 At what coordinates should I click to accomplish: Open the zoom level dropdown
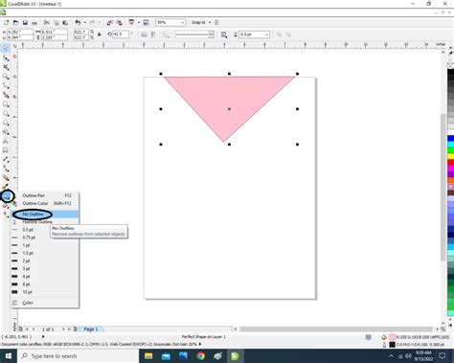(182, 22)
